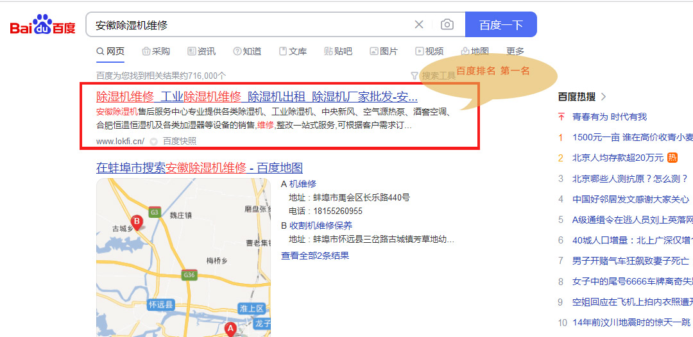
Task: Click the pinned top arrow icon in 百度热搜
Action: (x=561, y=117)
